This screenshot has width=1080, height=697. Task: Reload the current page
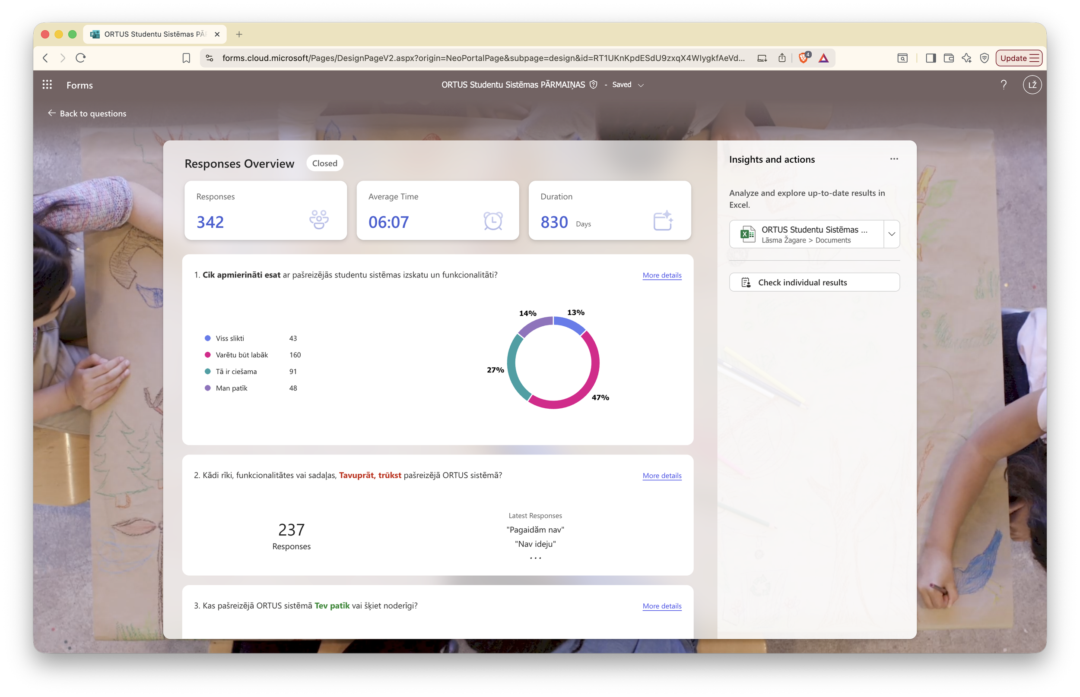point(81,58)
